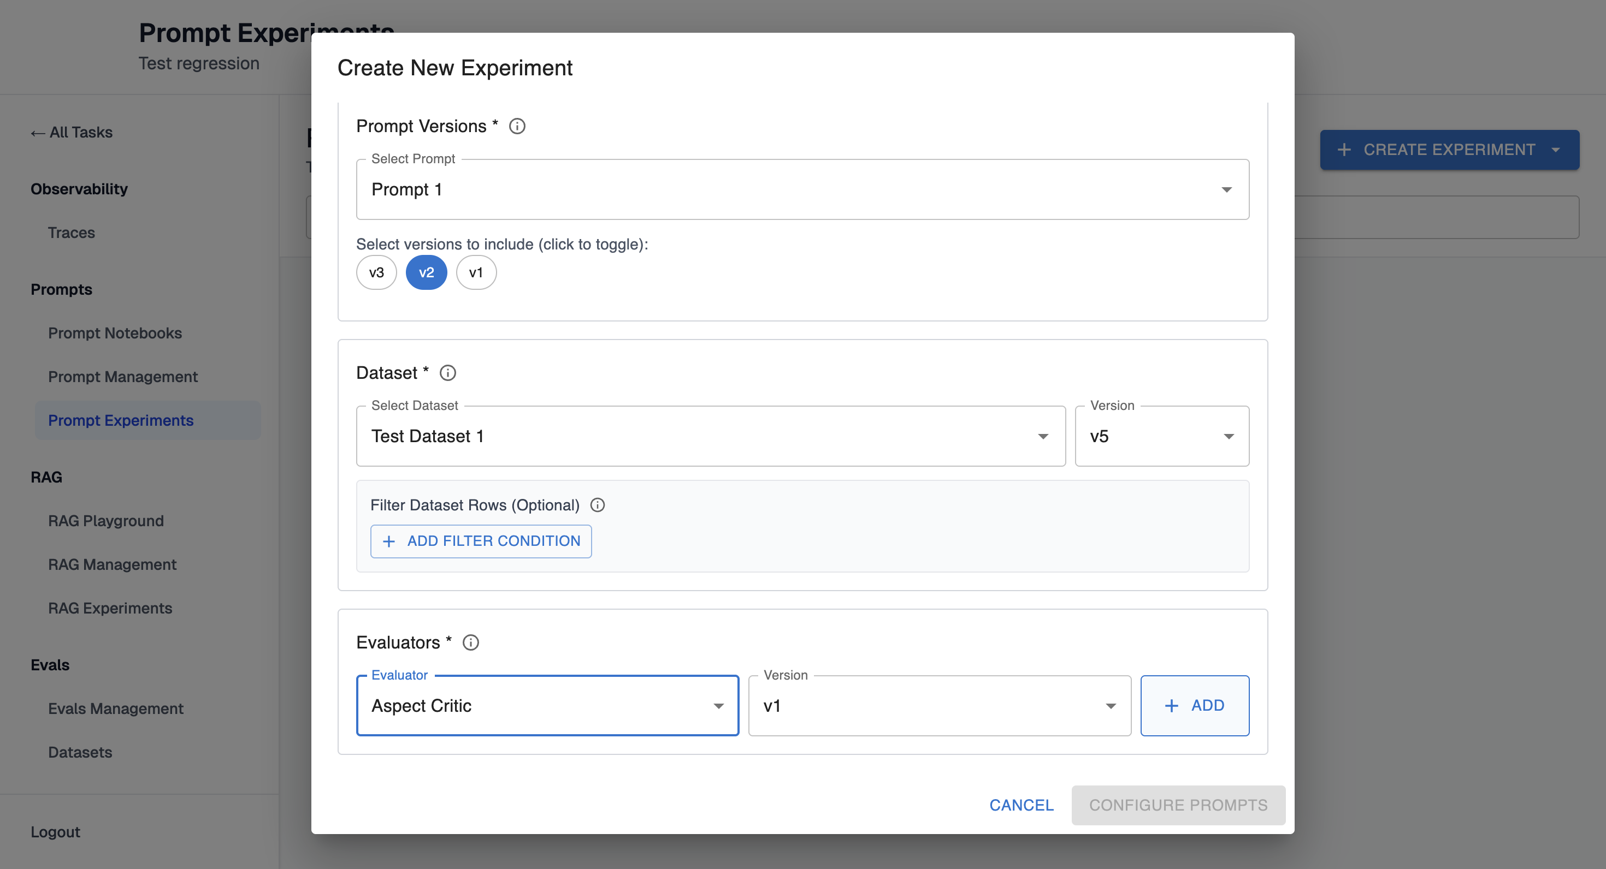
Task: Click the All Tasks back arrow
Action: [37, 133]
